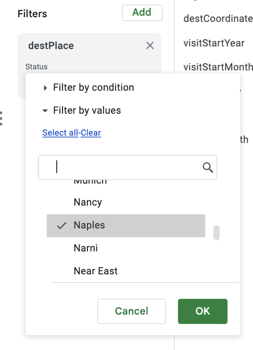Check the Nancy value
This screenshot has width=253, height=350.
coord(126,202)
